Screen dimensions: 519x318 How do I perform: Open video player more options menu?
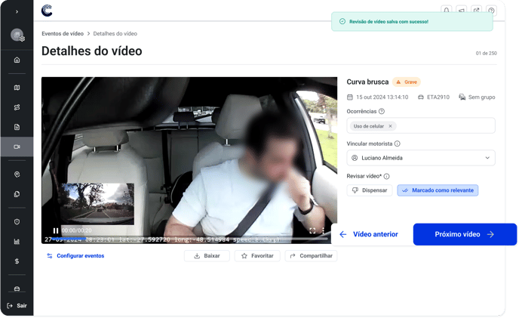click(323, 230)
